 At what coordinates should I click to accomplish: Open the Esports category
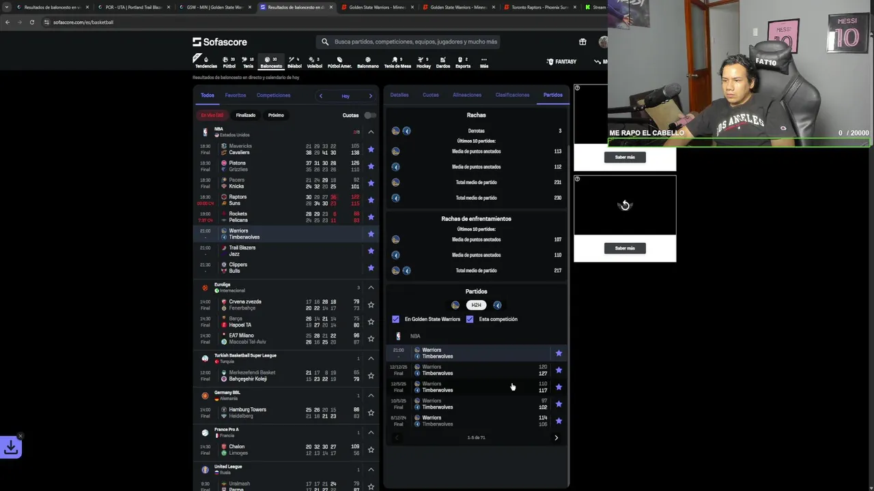pyautogui.click(x=462, y=62)
